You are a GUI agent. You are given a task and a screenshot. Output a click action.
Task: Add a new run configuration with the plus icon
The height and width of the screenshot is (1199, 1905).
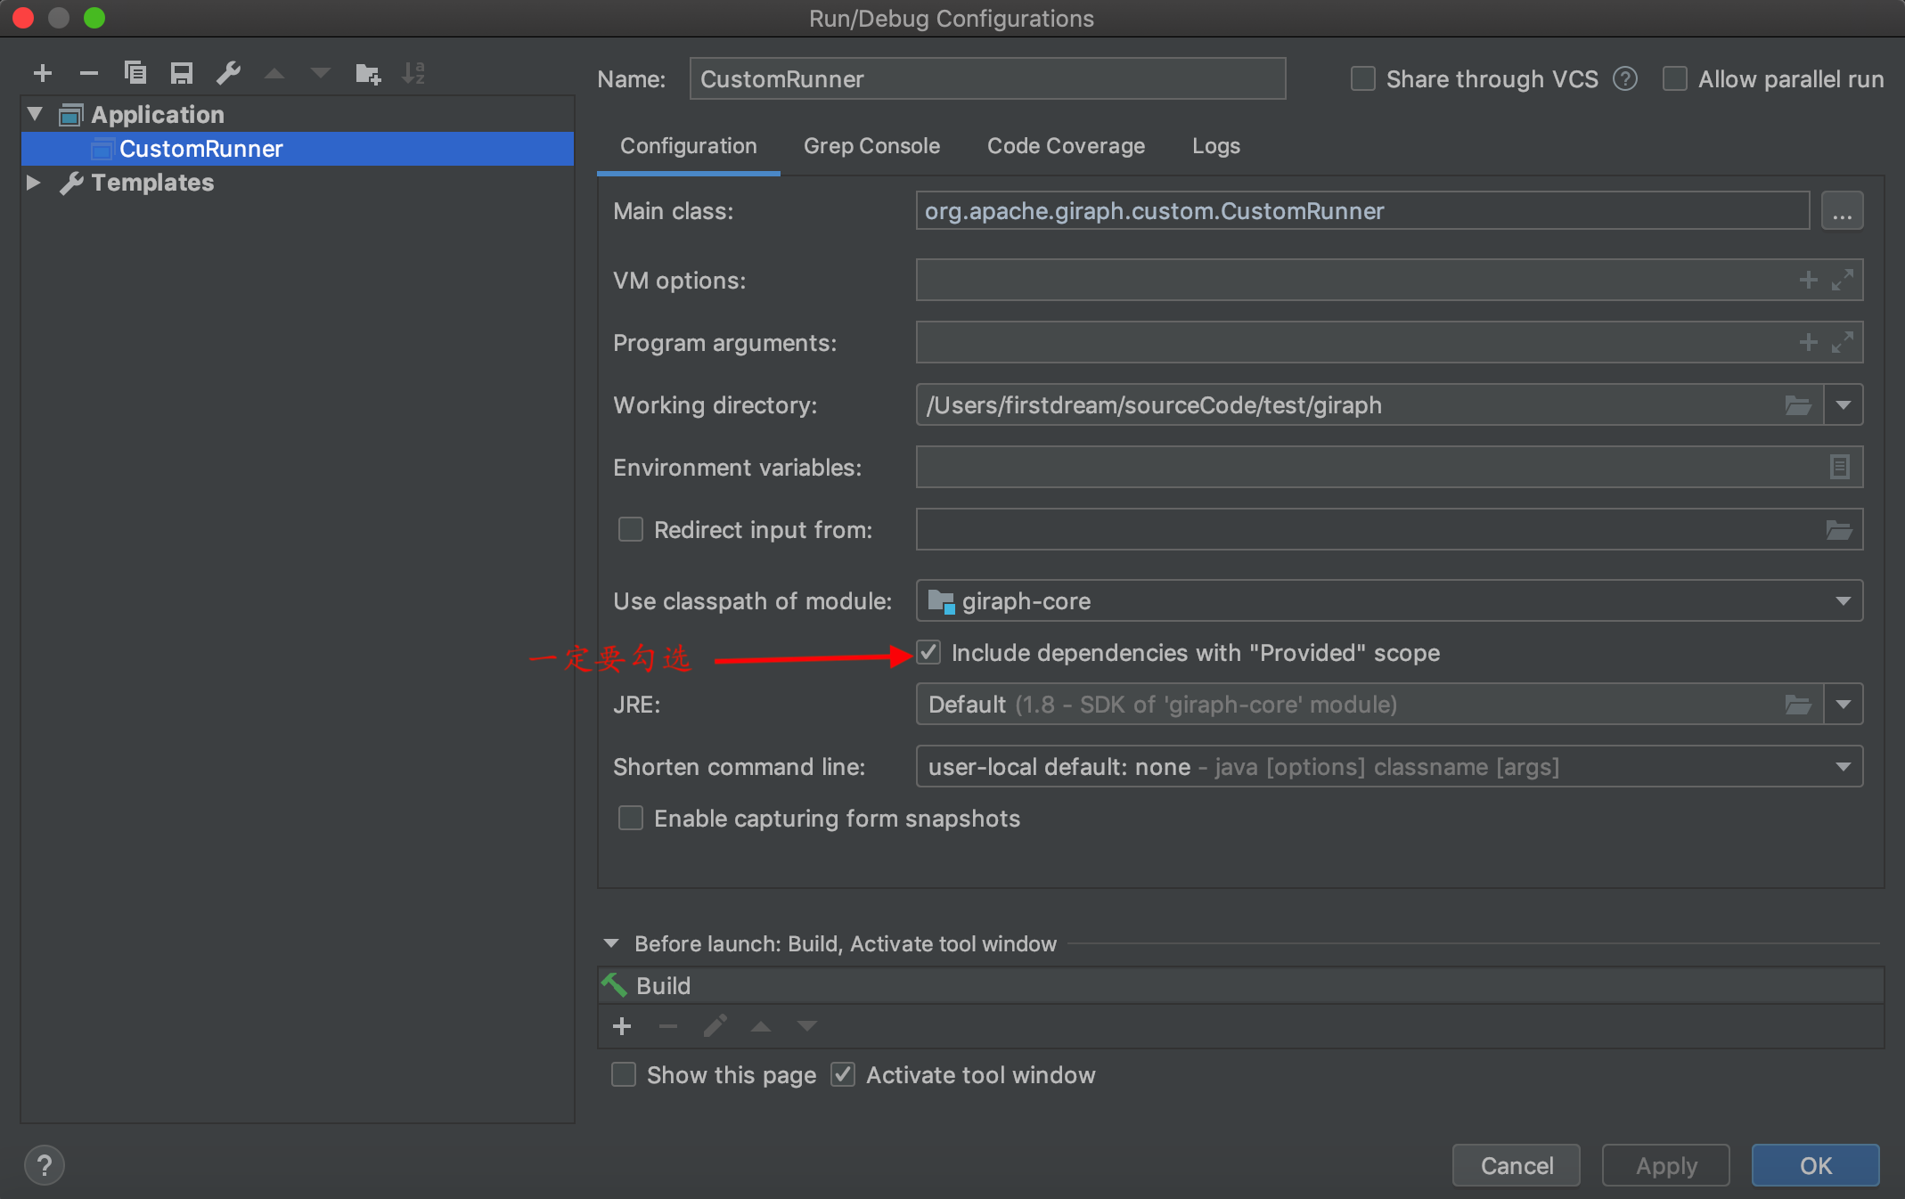pyautogui.click(x=43, y=73)
